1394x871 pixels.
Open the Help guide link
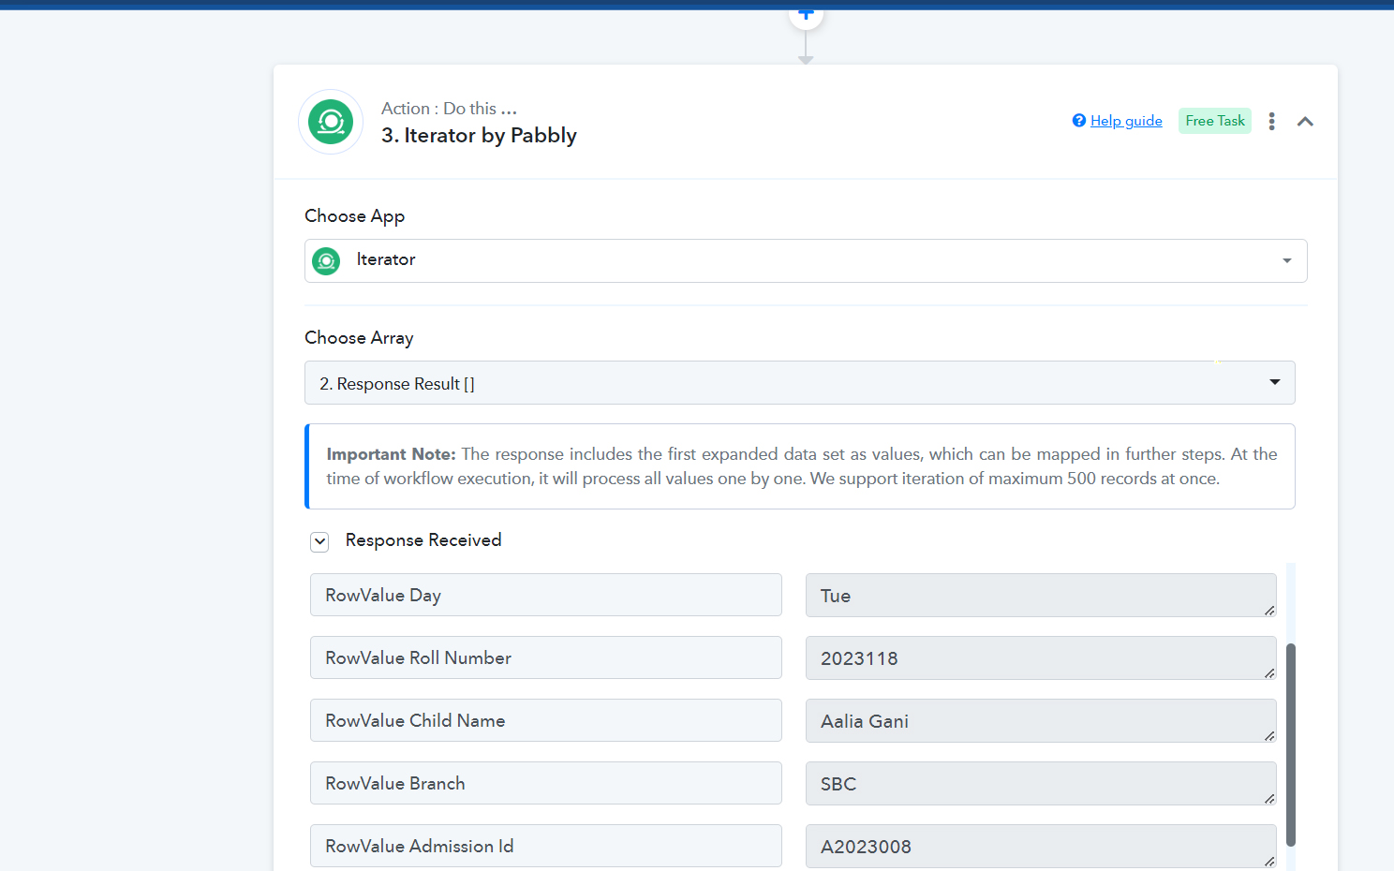[x=1126, y=121]
